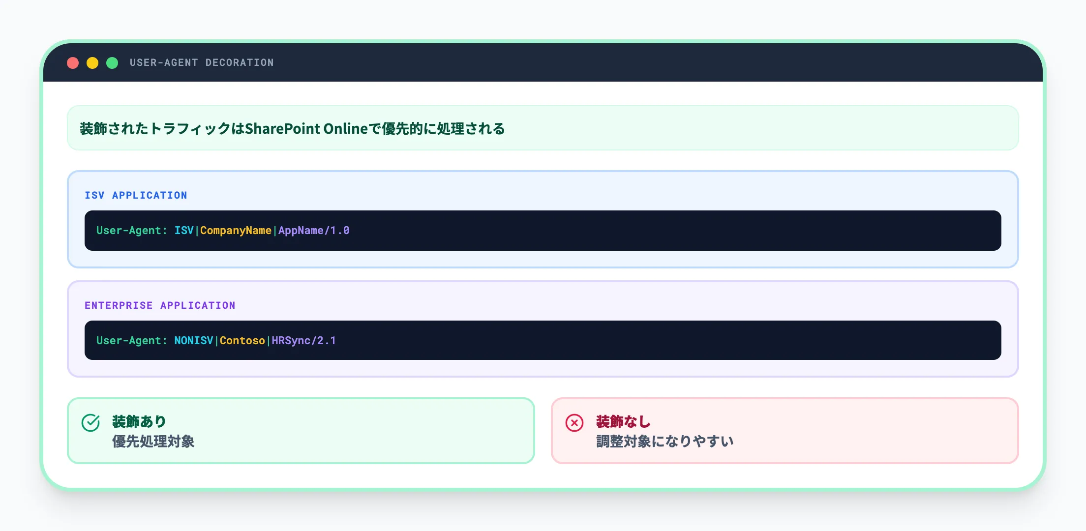The width and height of the screenshot is (1086, 531).
Task: Select the green traffic light dot
Action: 113,62
